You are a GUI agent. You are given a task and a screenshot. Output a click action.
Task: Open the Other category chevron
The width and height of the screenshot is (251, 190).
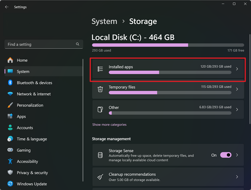pos(237,110)
